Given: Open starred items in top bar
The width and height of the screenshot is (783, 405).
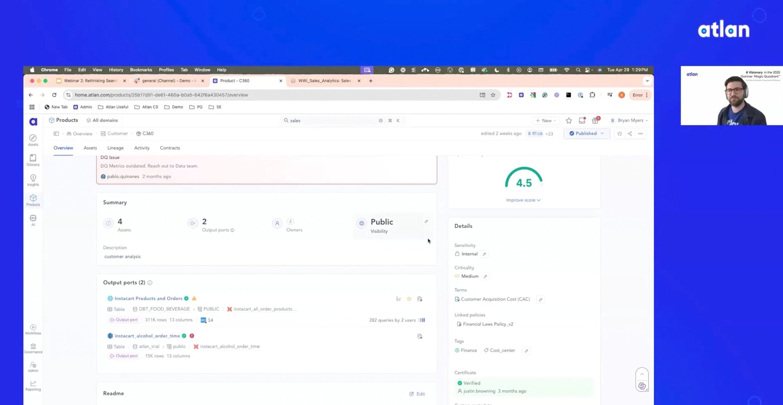Looking at the screenshot, I should coord(569,121).
